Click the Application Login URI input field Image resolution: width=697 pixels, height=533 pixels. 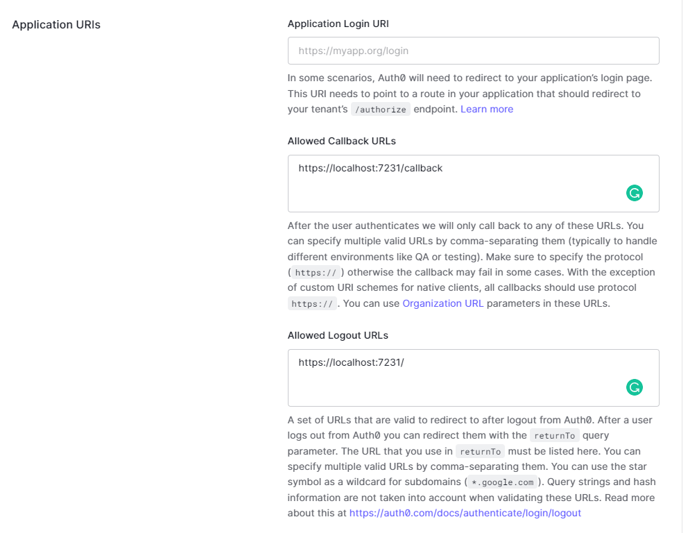point(473,51)
